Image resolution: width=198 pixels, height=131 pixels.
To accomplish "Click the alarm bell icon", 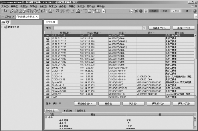I will (x=146, y=11).
